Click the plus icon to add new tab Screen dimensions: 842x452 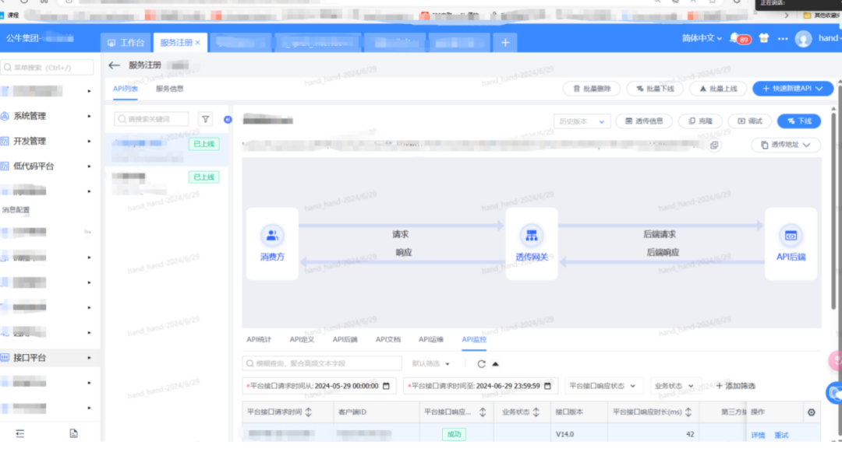point(504,43)
